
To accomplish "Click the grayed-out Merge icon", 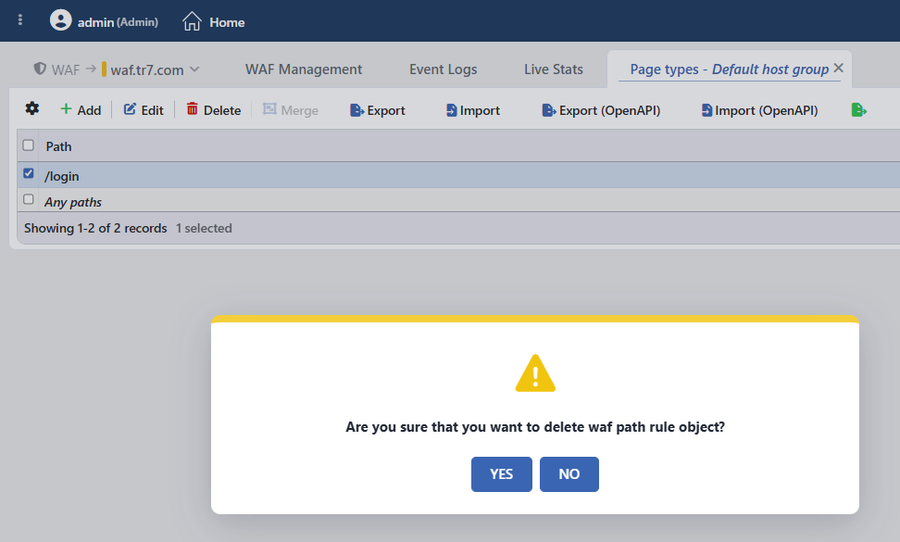I will coord(269,108).
